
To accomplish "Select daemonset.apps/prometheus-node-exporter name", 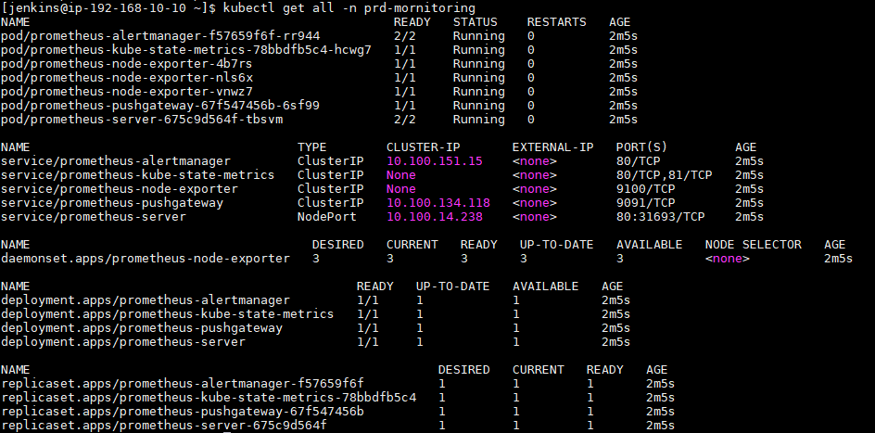I will click(146, 259).
